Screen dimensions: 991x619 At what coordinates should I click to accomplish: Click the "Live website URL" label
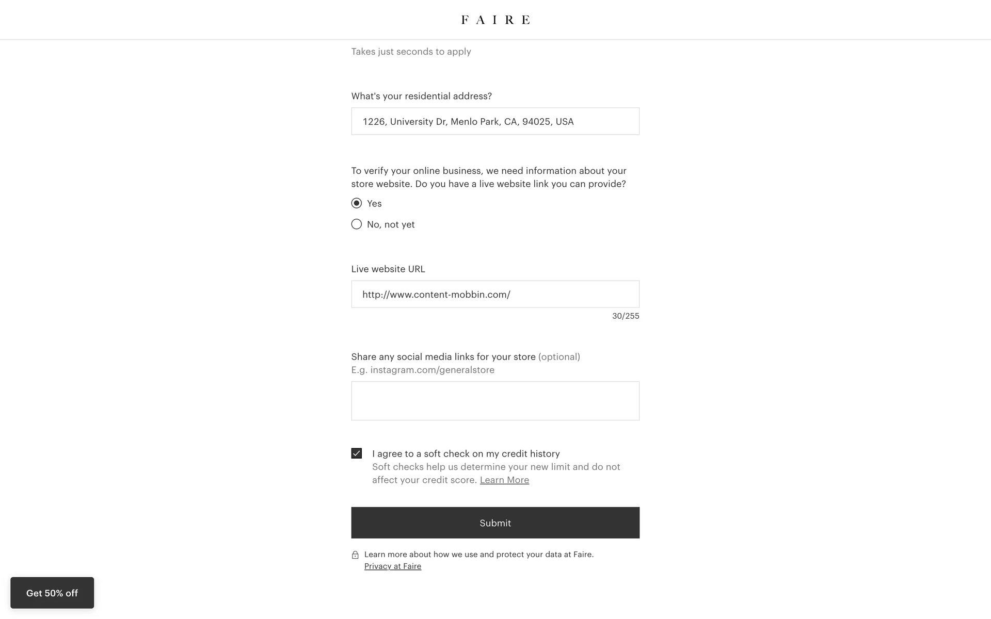[388, 269]
